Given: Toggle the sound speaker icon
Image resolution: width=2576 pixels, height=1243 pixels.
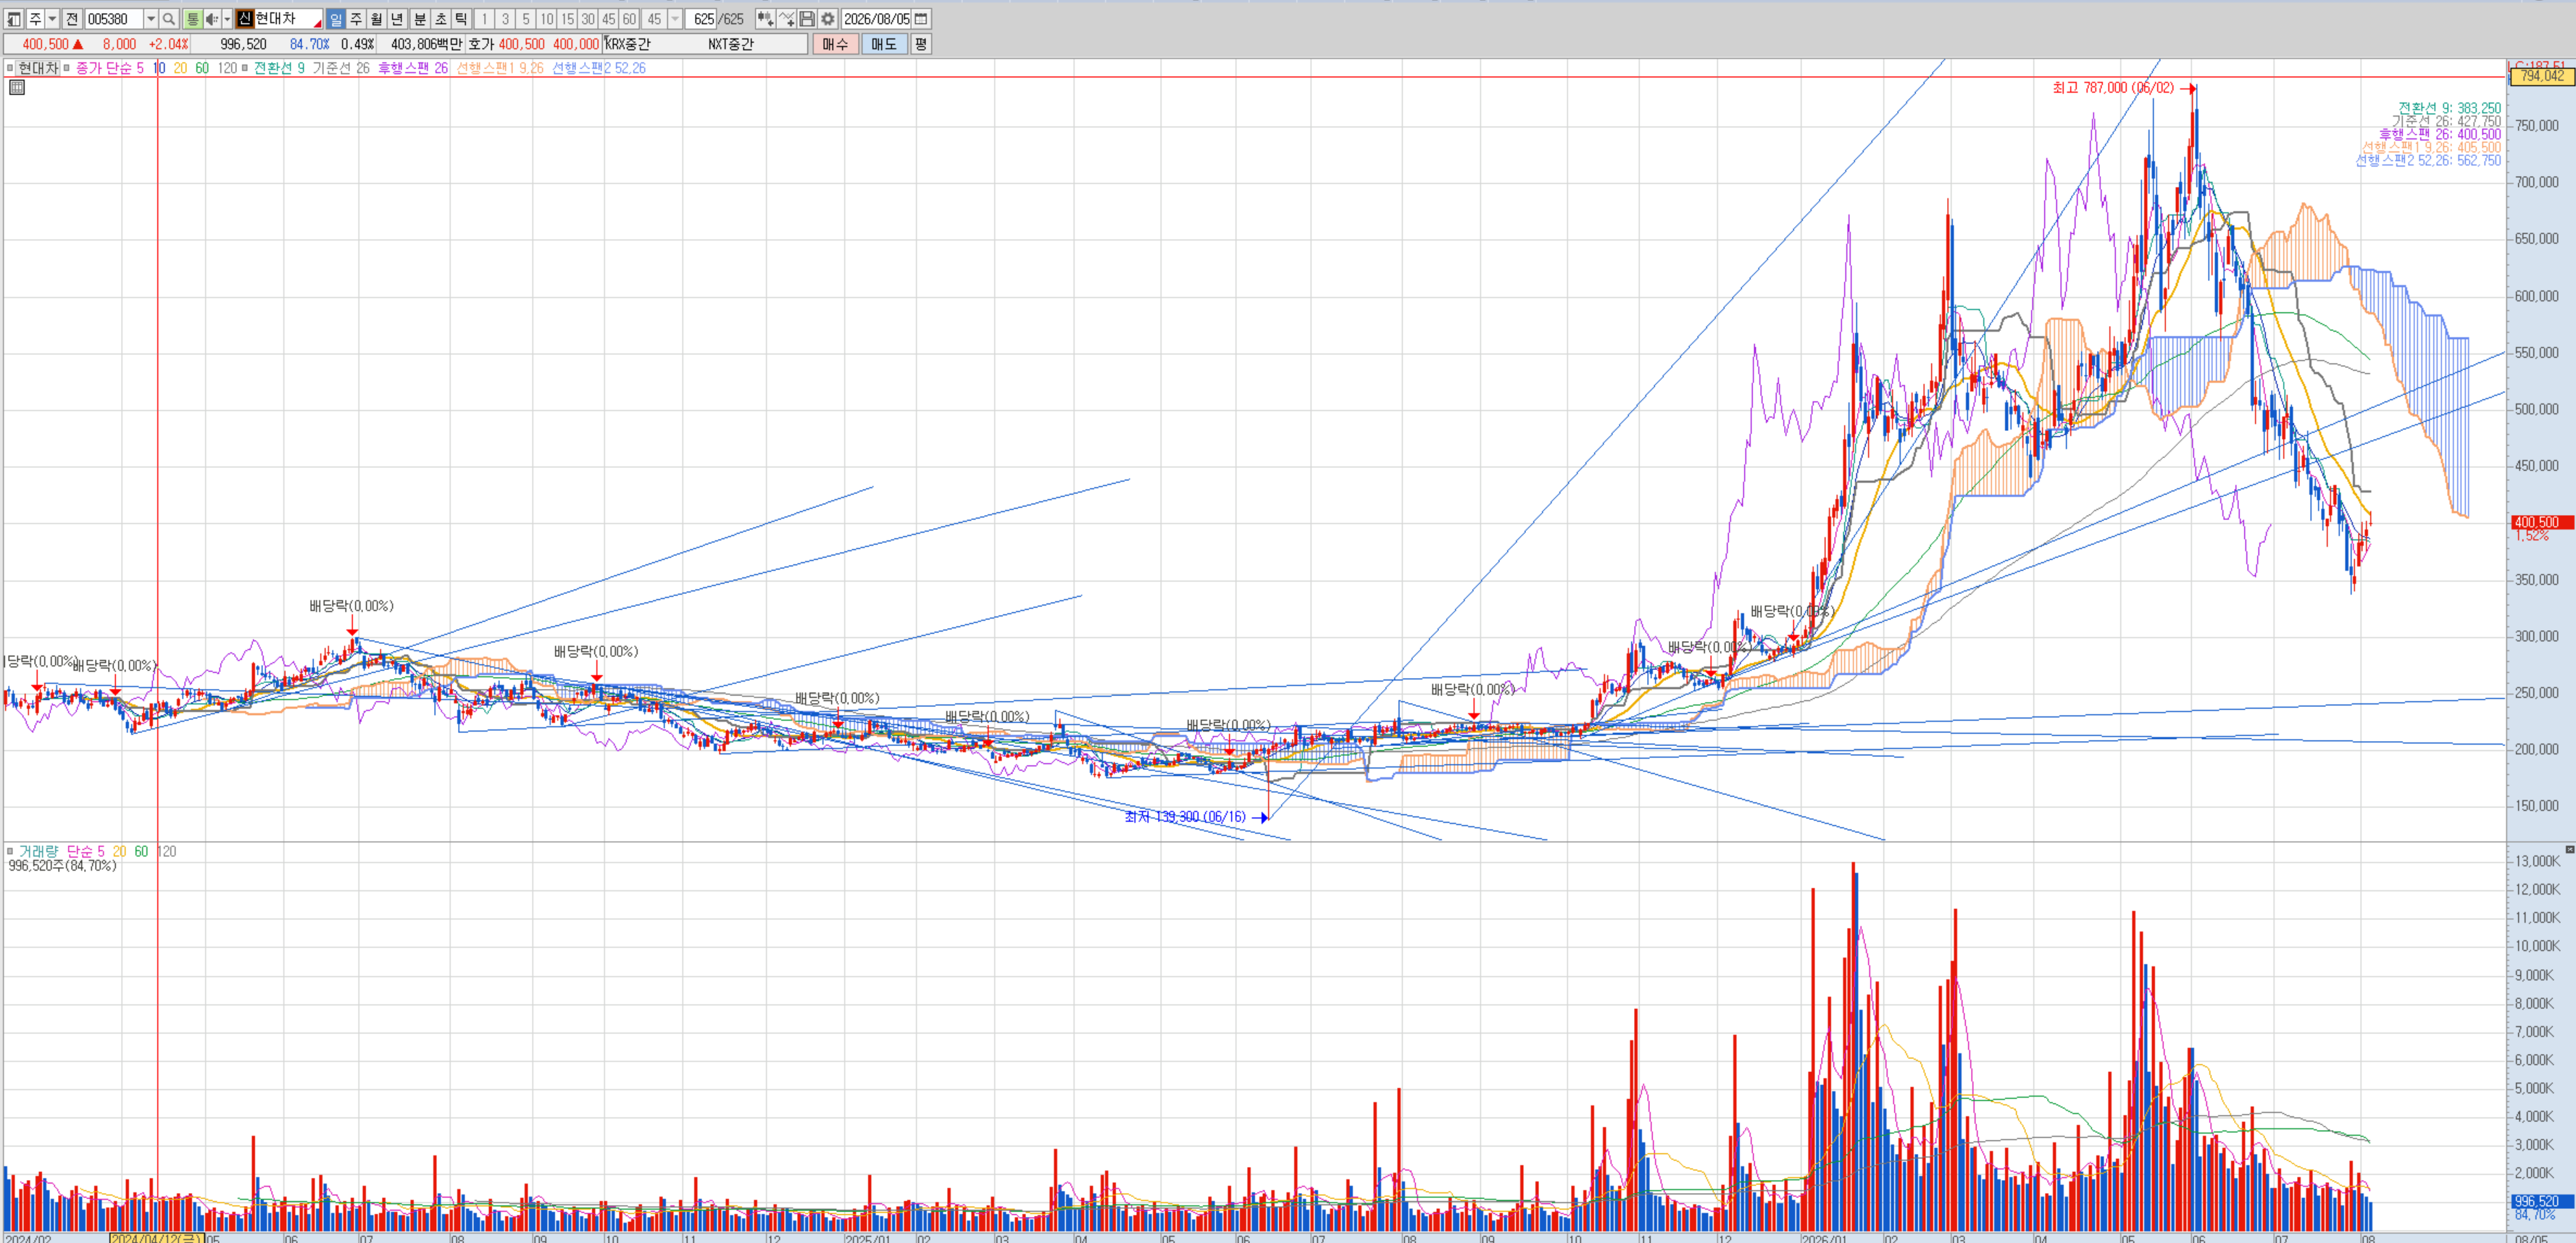Looking at the screenshot, I should click(212, 19).
